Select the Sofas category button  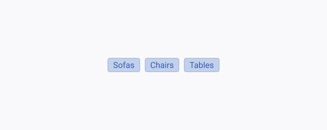(124, 65)
